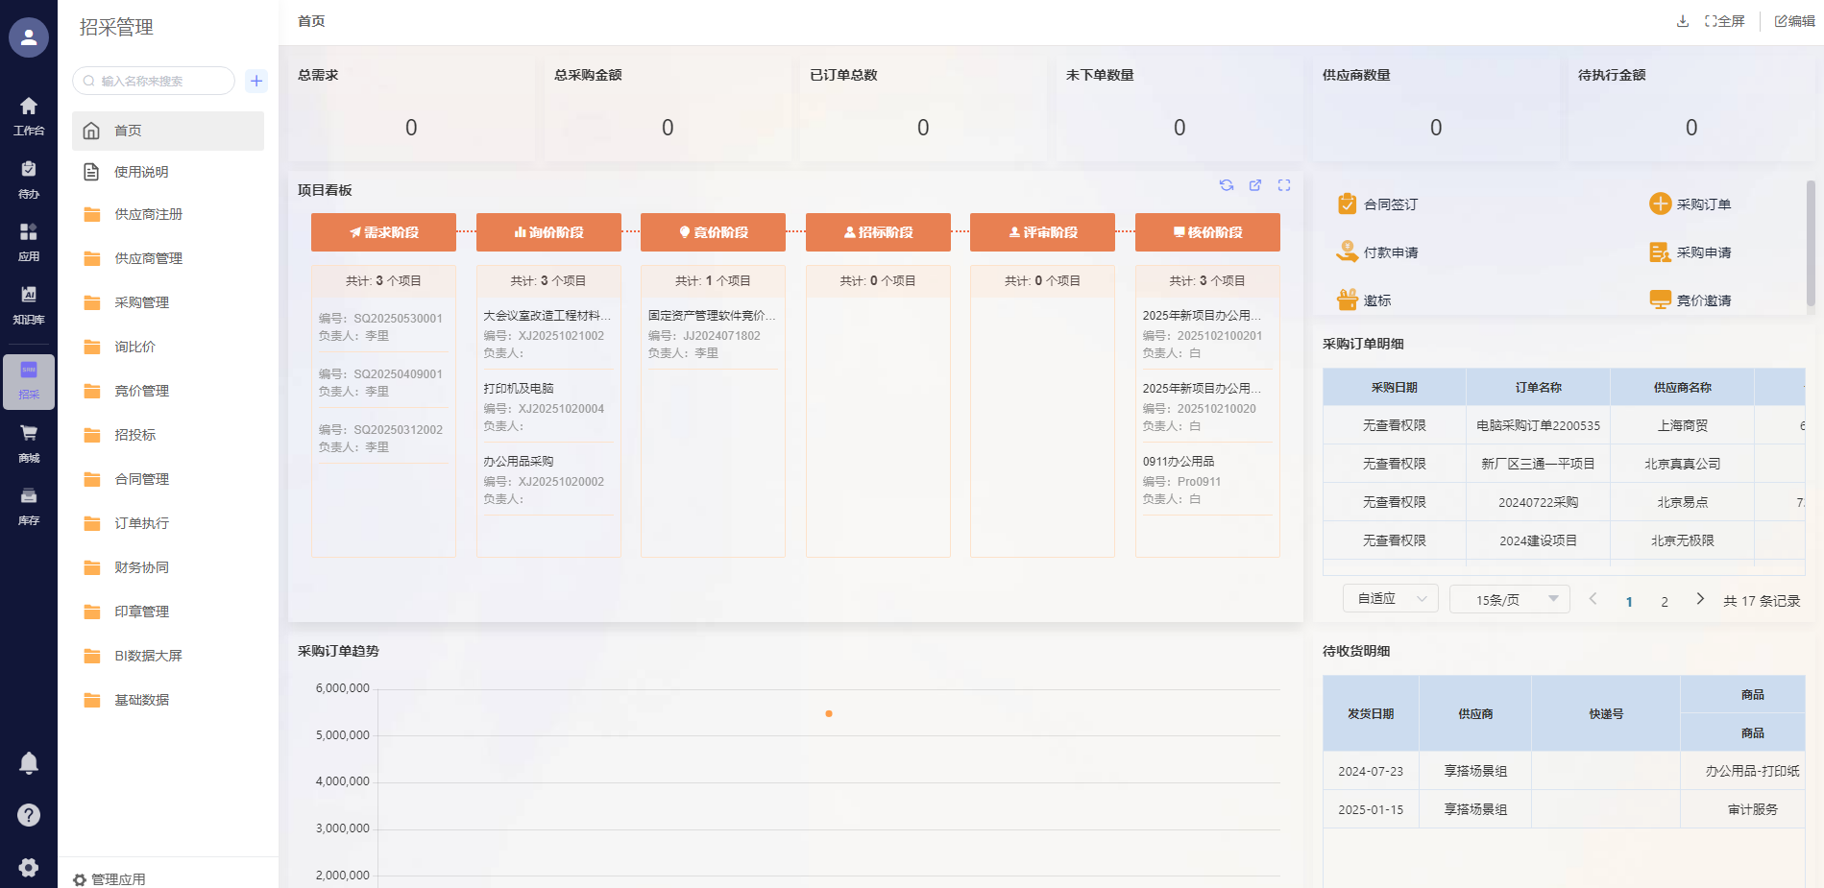Viewport: 1824px width, 888px height.
Task: Open the 自适应 dropdown
Action: coord(1390,599)
